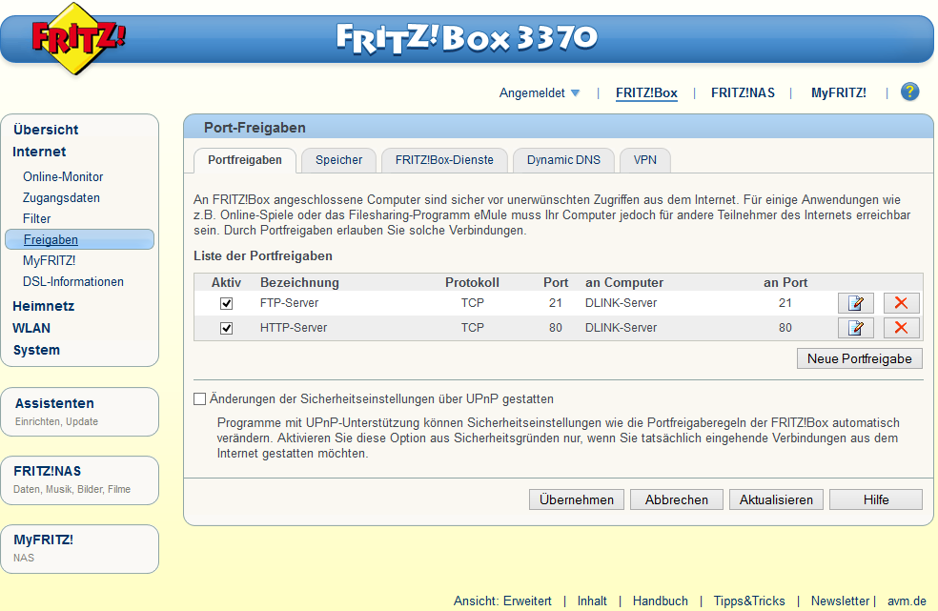Edit the HTTP-Server port forwarding entry
938x611 pixels.
click(855, 328)
